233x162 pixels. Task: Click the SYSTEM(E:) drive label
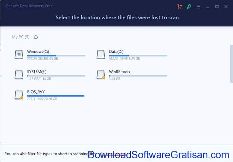tap(37, 72)
